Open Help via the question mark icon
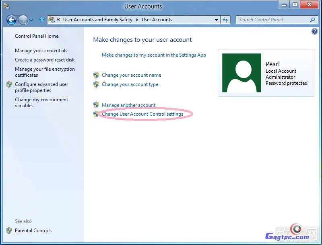 pos(315,31)
